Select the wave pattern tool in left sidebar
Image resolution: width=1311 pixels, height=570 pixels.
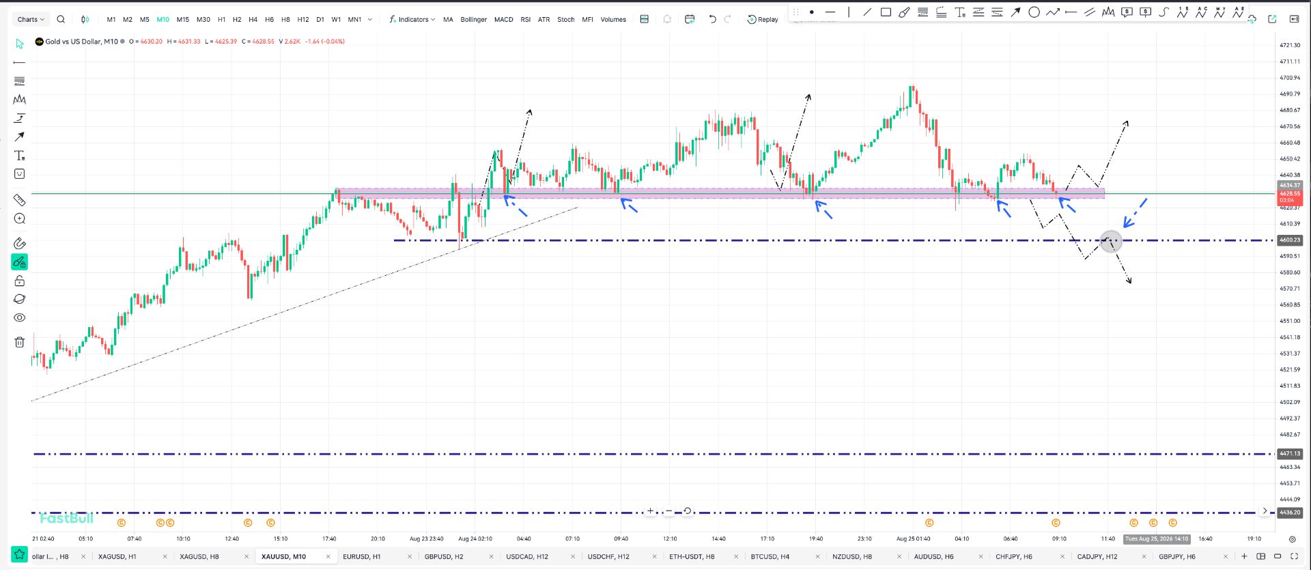[20, 100]
